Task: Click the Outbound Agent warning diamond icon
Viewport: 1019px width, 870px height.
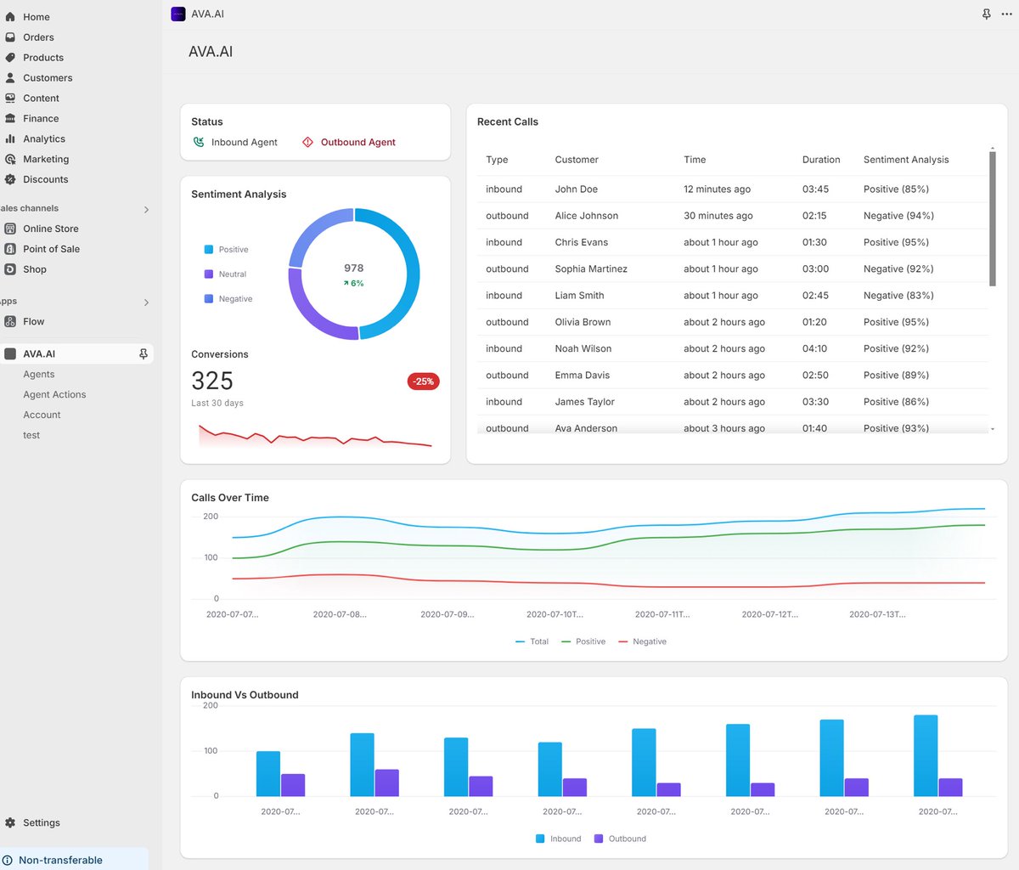Action: click(x=307, y=142)
